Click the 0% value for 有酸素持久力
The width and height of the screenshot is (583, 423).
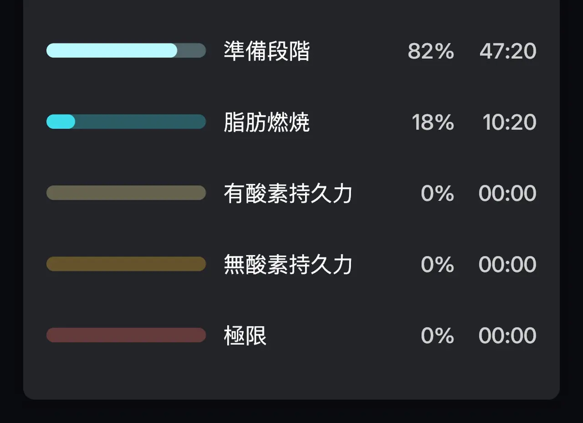click(437, 193)
